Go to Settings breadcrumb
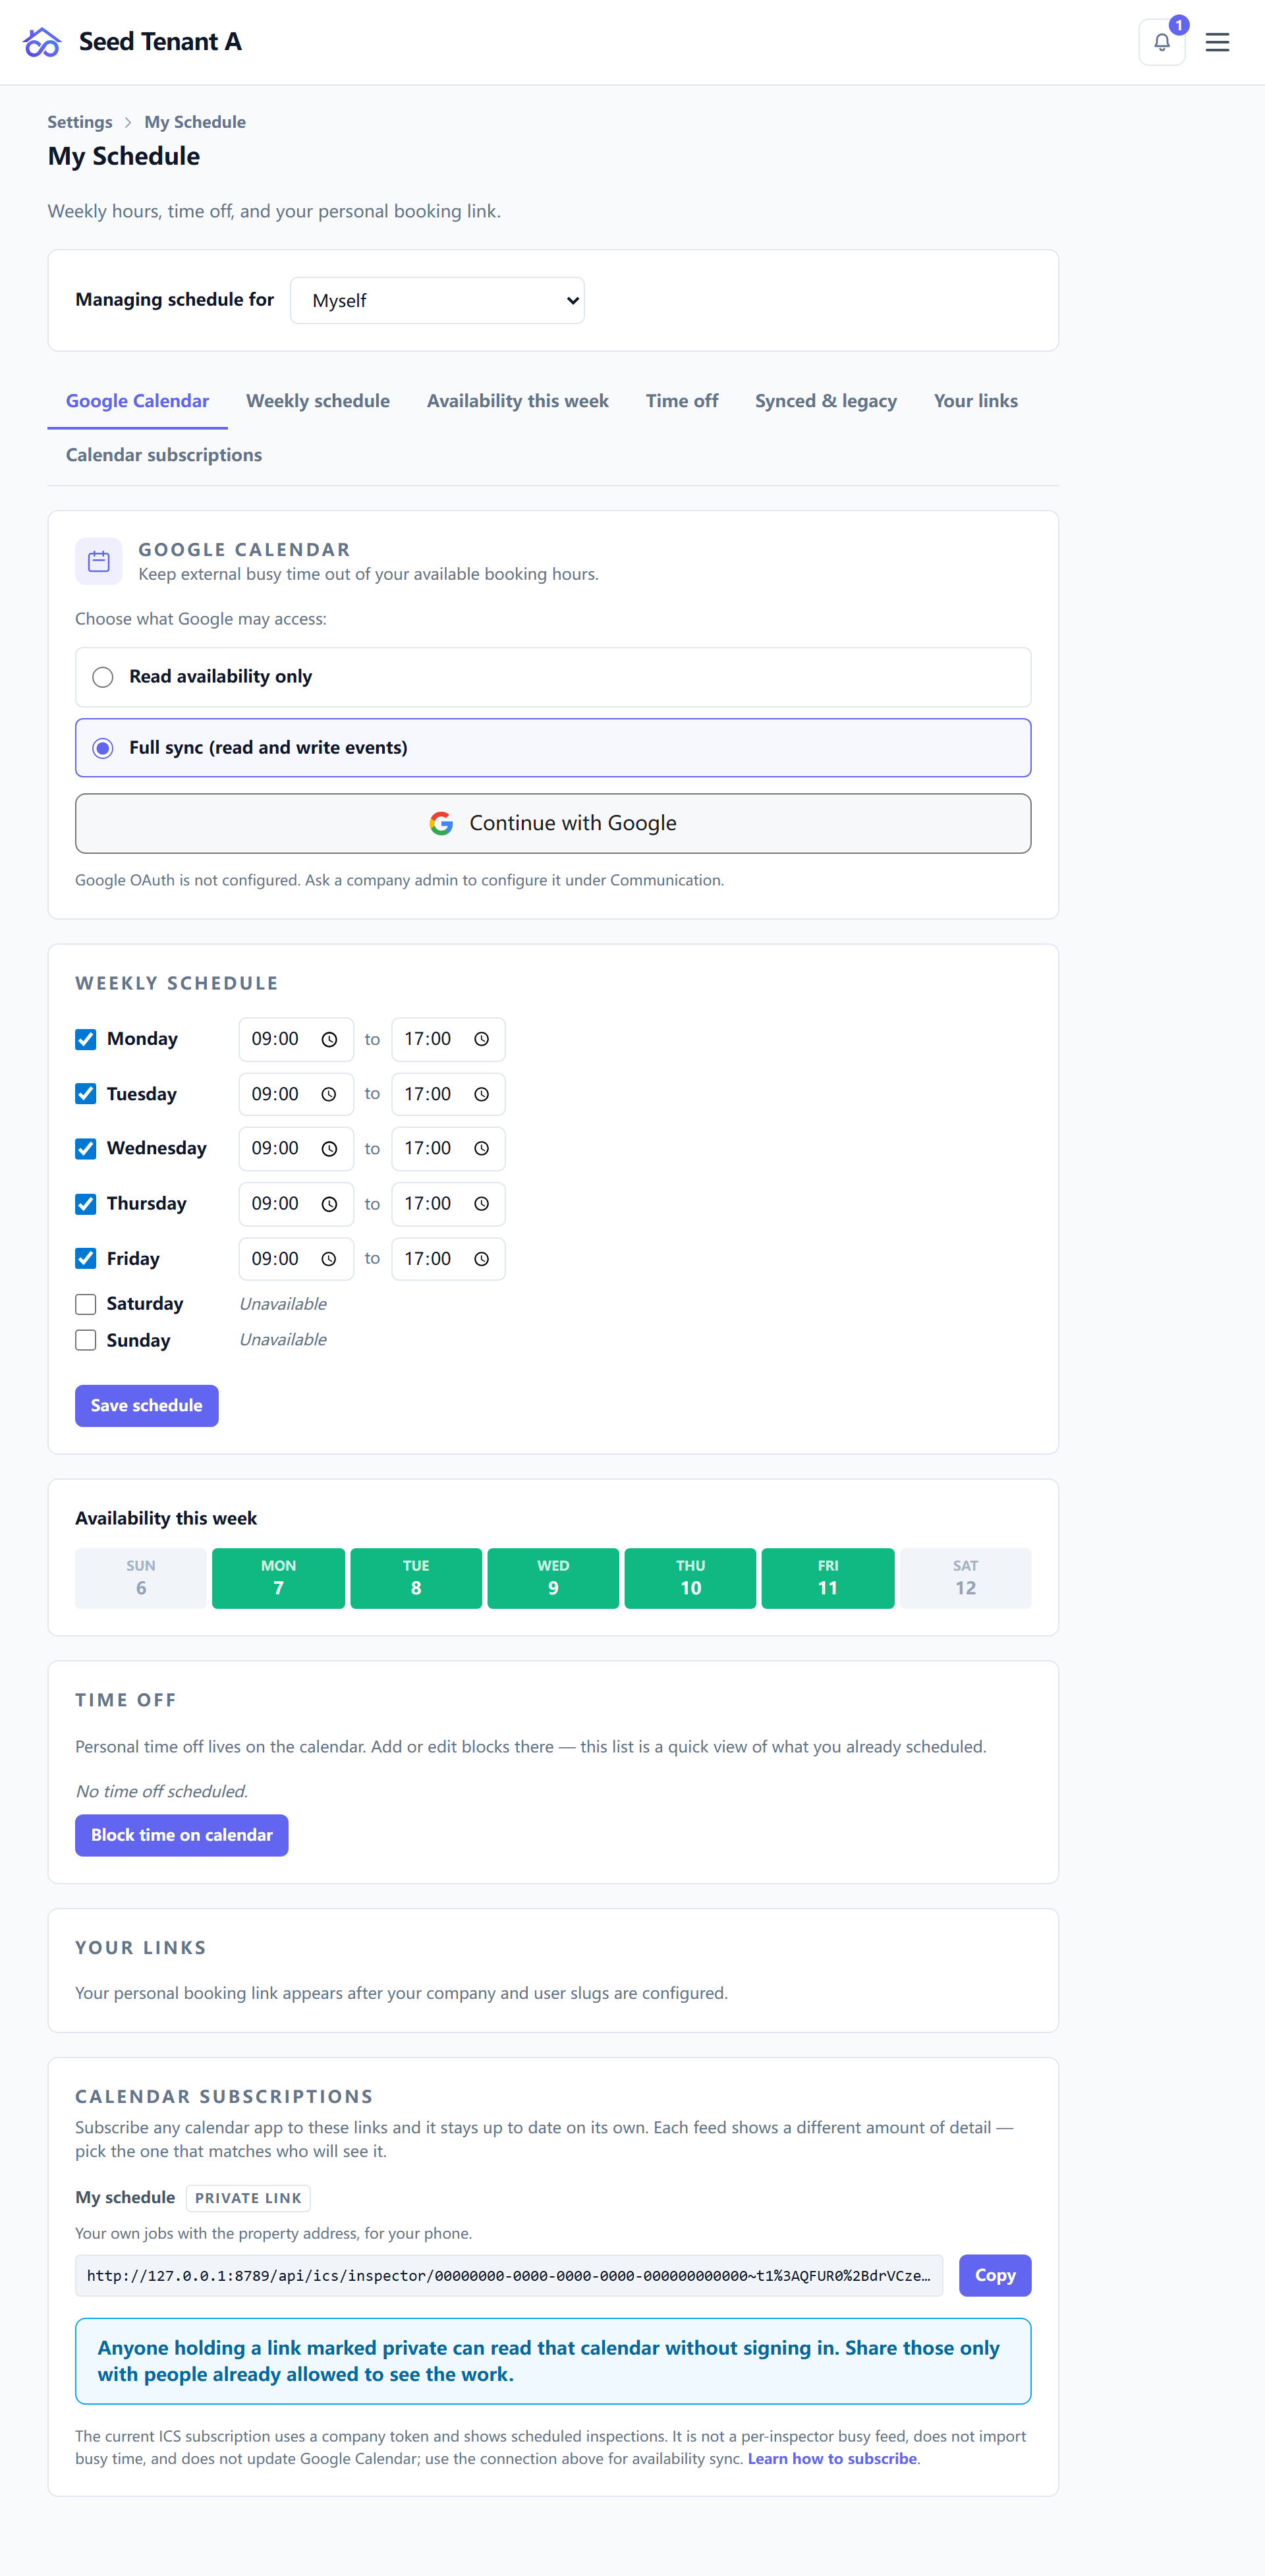This screenshot has width=1265, height=2576. 80,122
